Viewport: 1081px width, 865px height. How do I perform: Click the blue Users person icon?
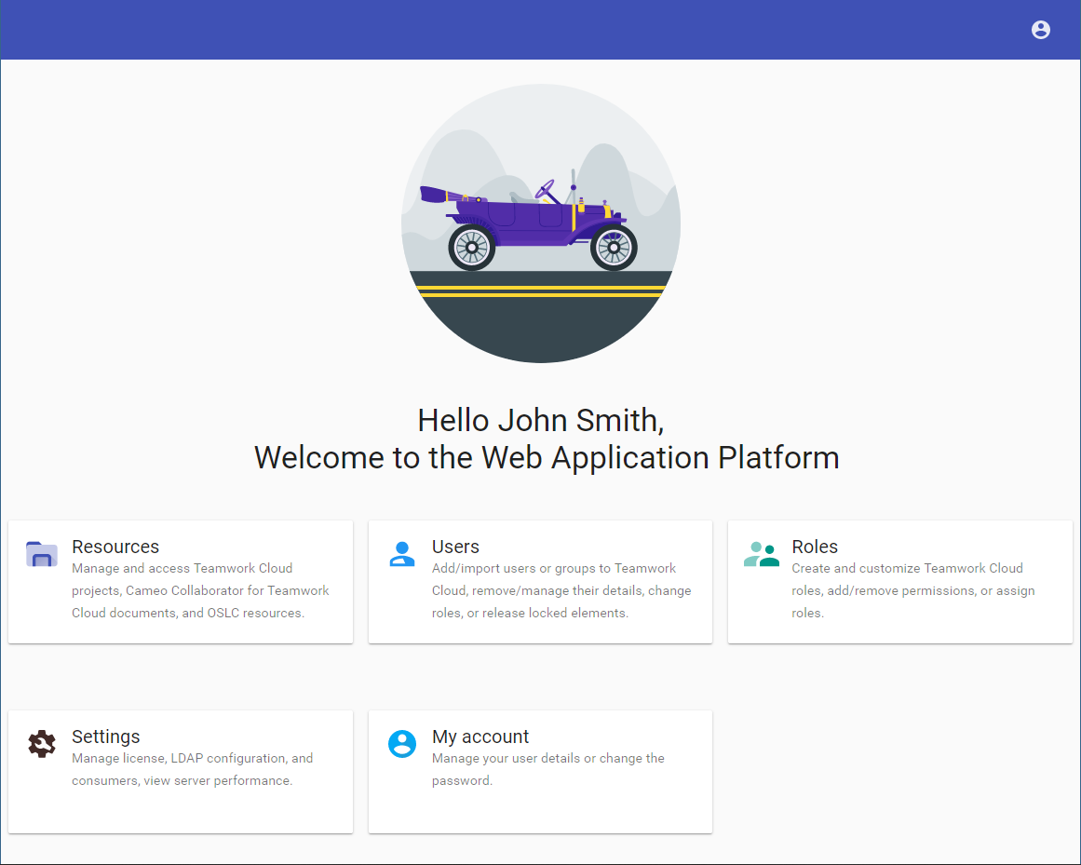tap(401, 555)
